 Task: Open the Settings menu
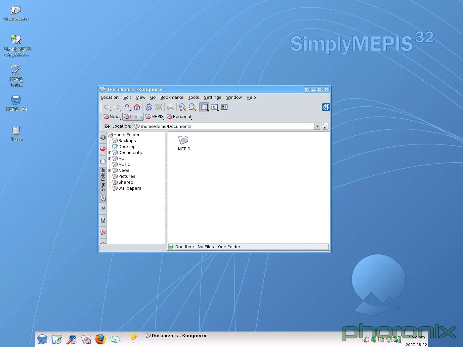(212, 97)
